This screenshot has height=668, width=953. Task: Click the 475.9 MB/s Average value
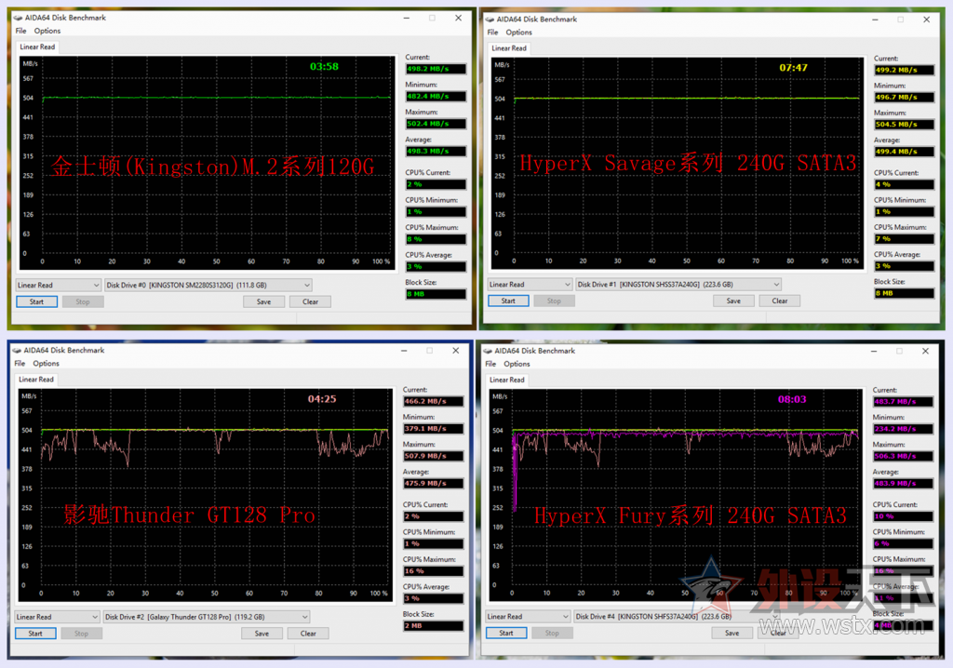434,484
